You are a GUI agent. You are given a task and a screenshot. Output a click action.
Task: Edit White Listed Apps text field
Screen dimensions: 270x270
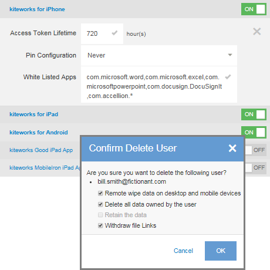[159, 85]
